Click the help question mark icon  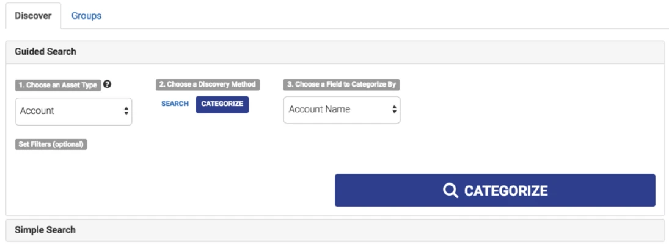[108, 85]
